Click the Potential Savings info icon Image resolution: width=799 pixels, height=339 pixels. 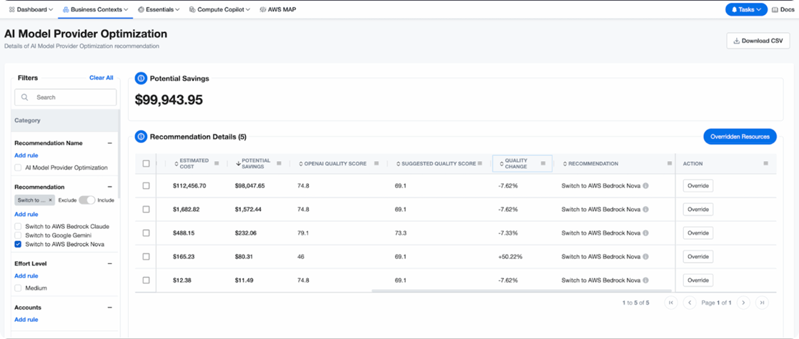141,79
